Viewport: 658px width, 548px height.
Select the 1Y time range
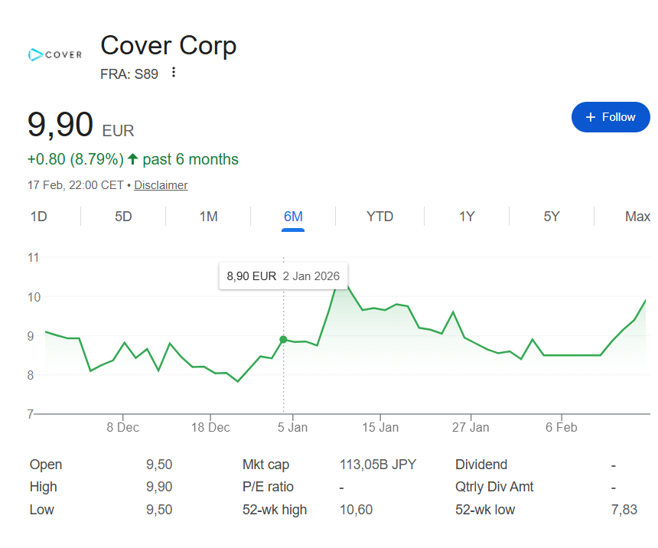[467, 217]
